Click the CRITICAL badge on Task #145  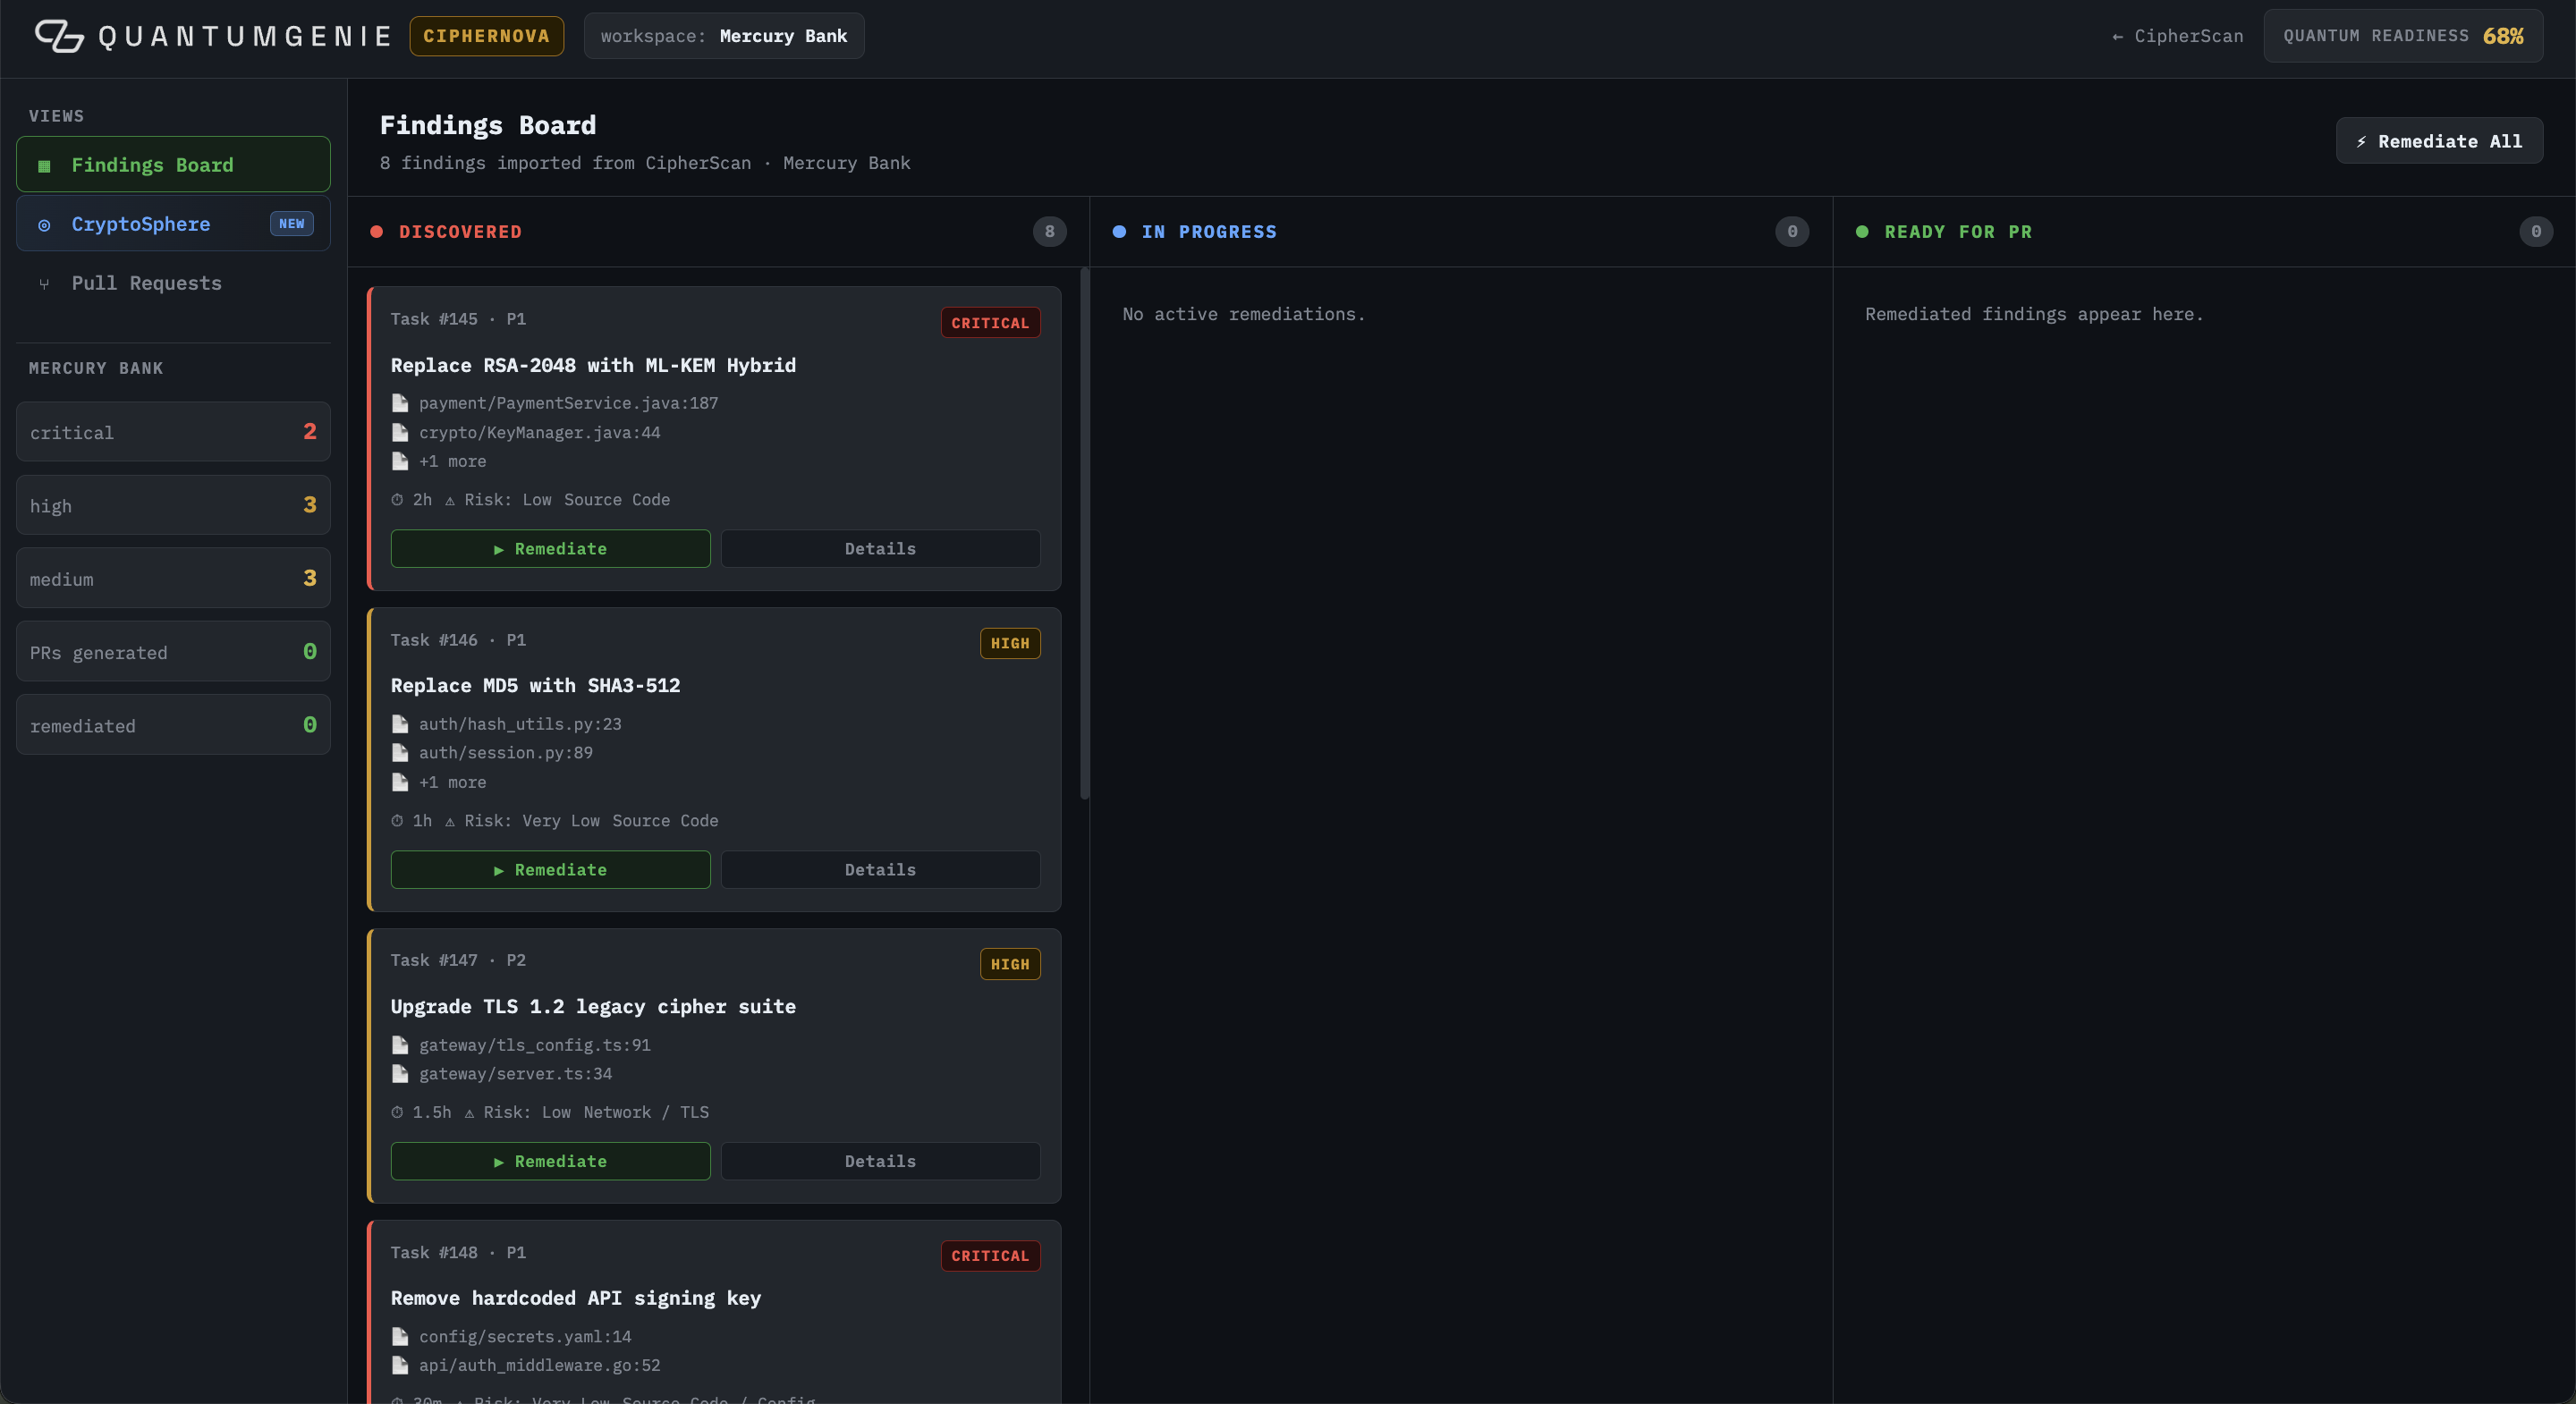pos(990,323)
